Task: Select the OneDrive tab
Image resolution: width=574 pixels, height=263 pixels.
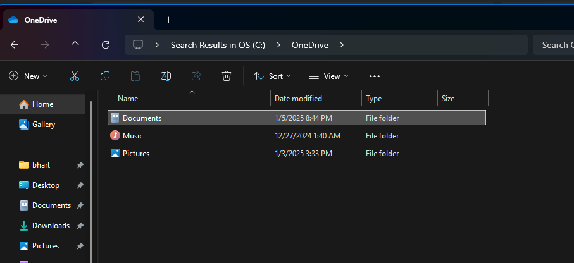Action: [78, 20]
